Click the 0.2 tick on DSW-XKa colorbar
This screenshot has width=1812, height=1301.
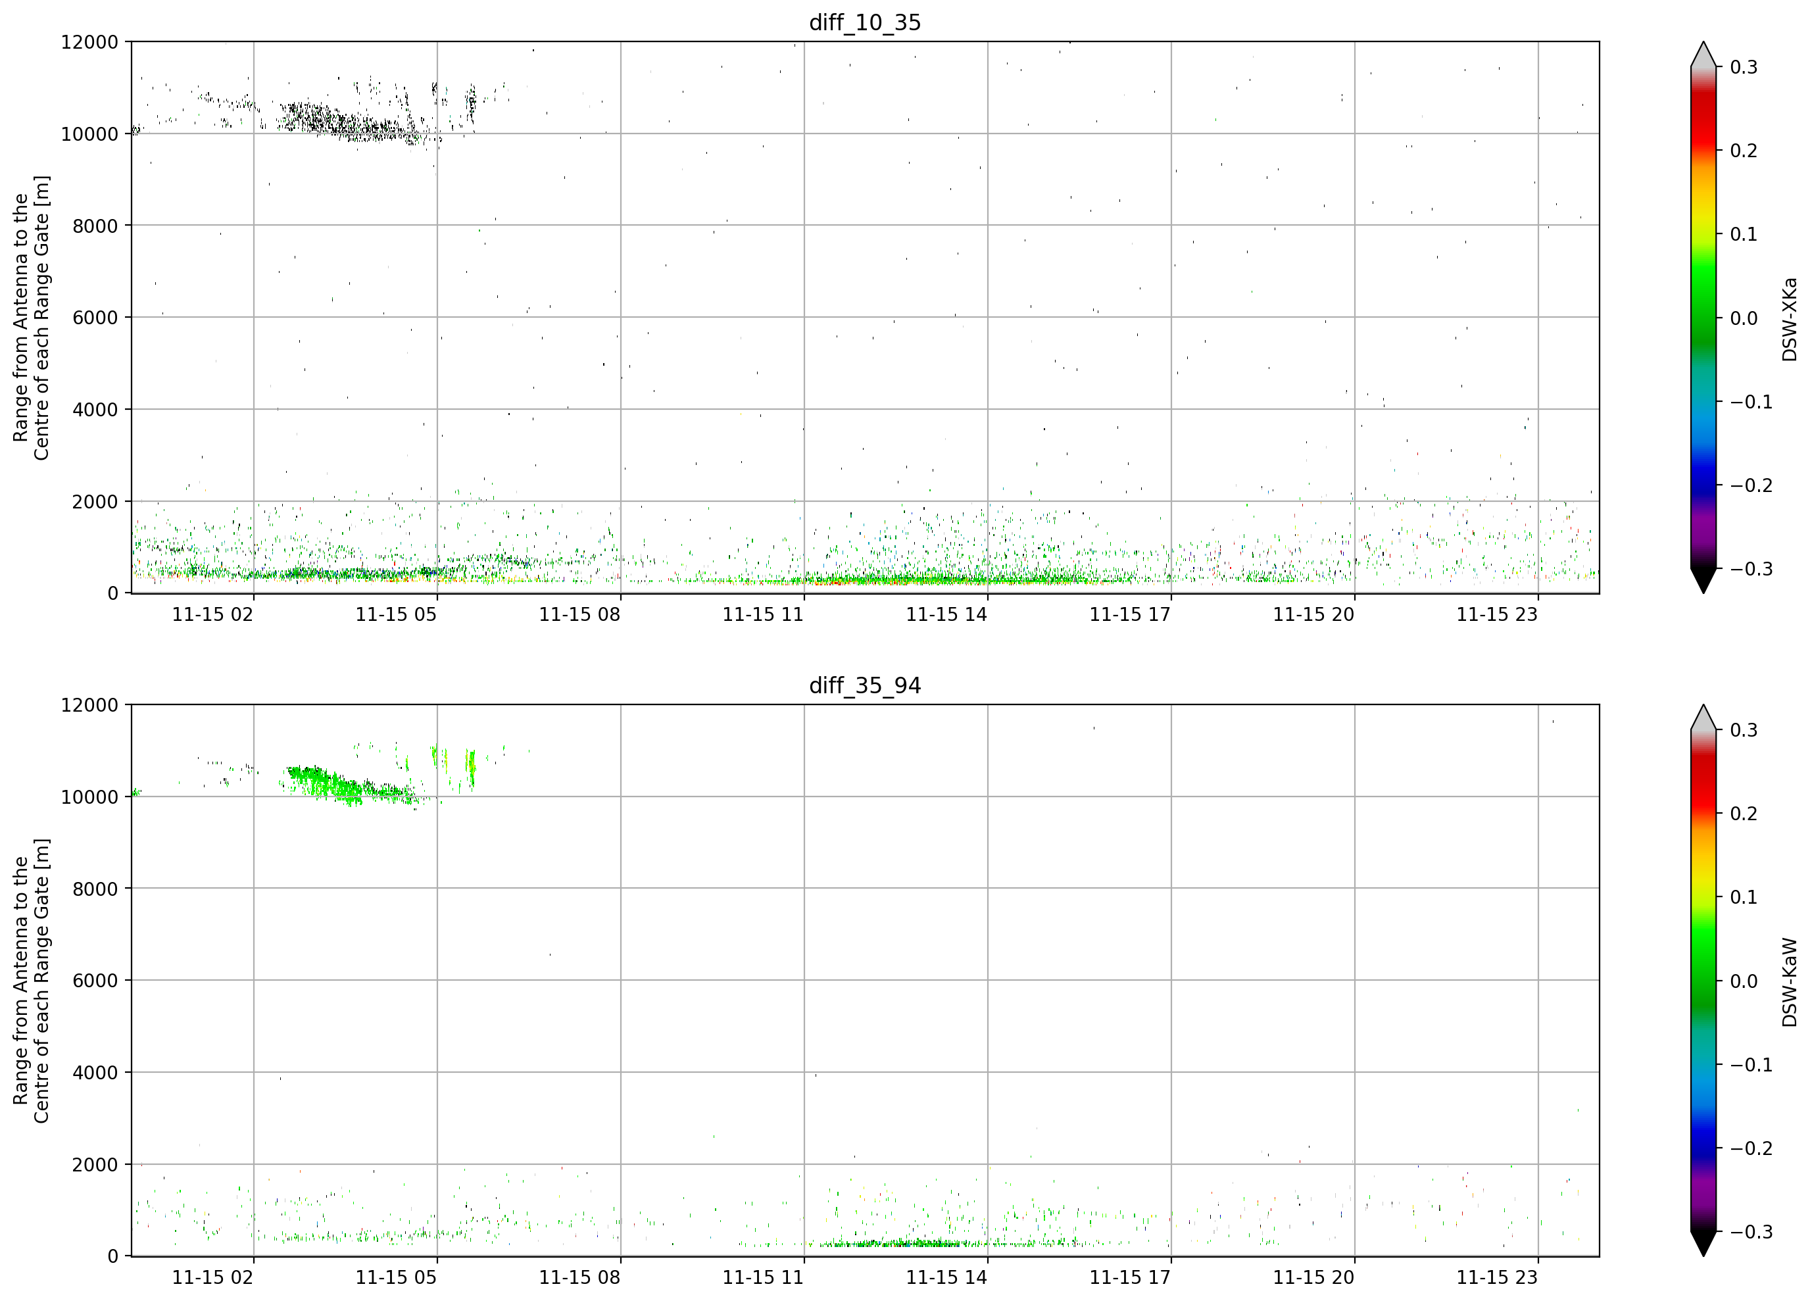click(1744, 151)
